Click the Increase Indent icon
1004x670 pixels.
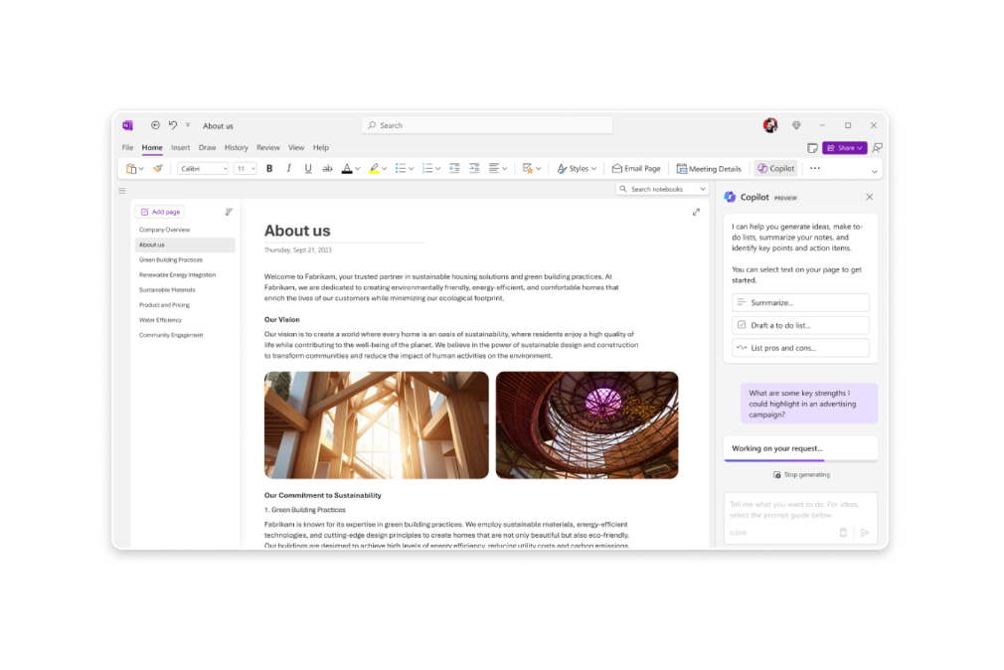(474, 168)
